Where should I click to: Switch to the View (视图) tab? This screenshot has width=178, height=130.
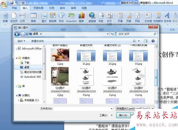[84, 8]
